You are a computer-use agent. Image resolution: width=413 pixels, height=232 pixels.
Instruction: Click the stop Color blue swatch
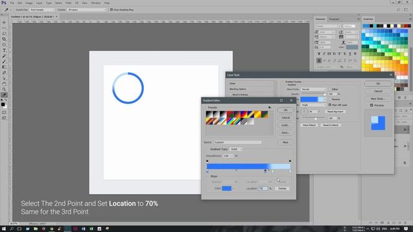[227, 188]
